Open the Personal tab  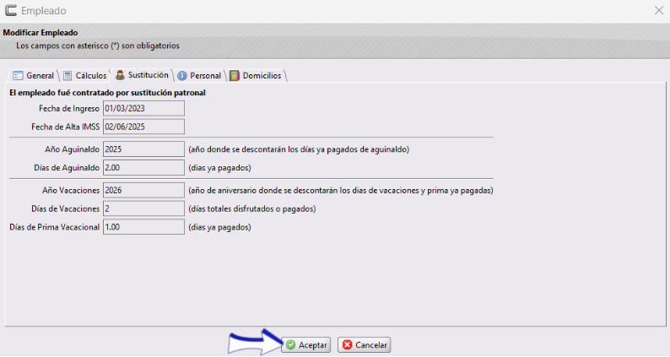(199, 76)
